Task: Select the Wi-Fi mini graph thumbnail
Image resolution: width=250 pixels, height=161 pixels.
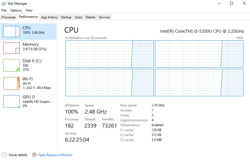Action: (x=12, y=83)
